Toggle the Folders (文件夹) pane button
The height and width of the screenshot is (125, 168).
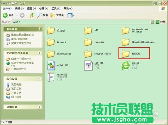(57, 15)
